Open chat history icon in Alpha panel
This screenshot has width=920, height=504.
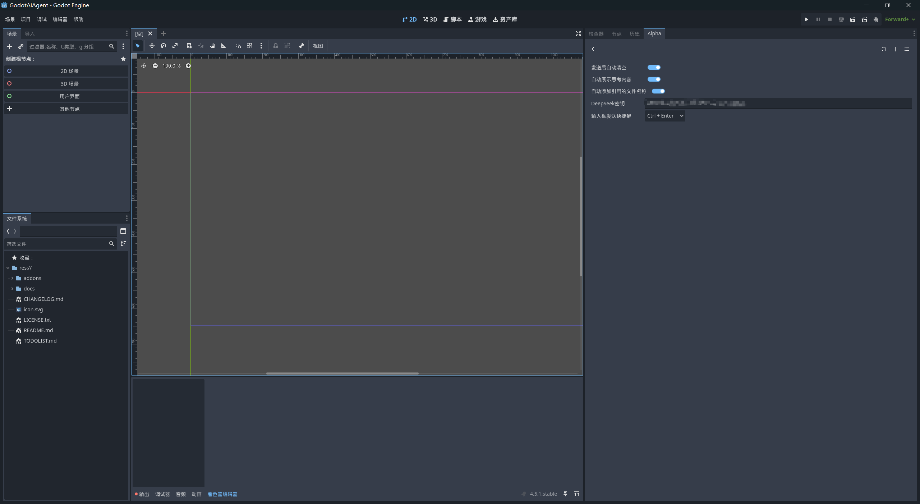coord(884,49)
